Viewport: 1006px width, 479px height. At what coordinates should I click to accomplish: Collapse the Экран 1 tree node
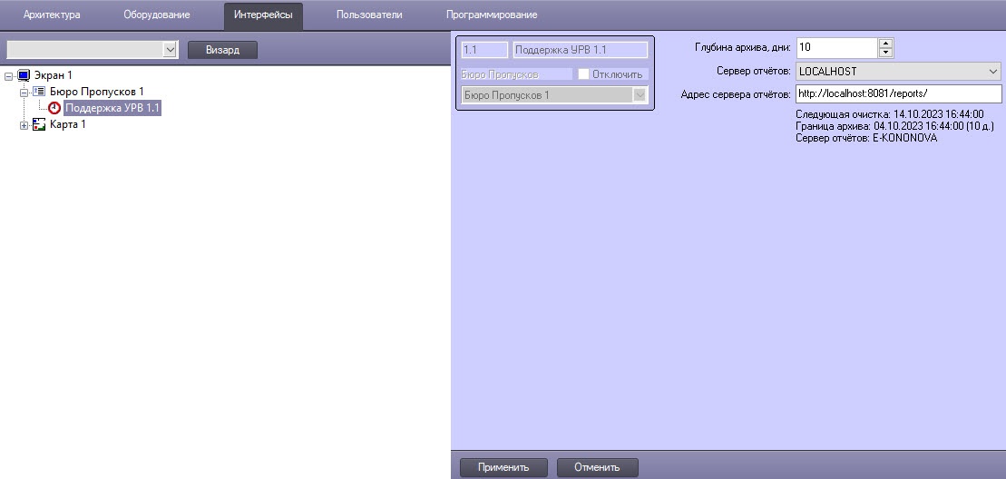click(x=9, y=75)
